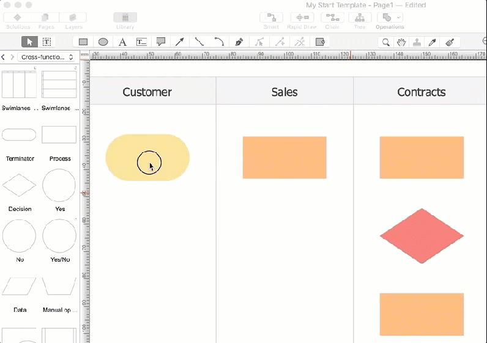Open the Operations dropdown
Screen dimensions: 487x343
390,18
